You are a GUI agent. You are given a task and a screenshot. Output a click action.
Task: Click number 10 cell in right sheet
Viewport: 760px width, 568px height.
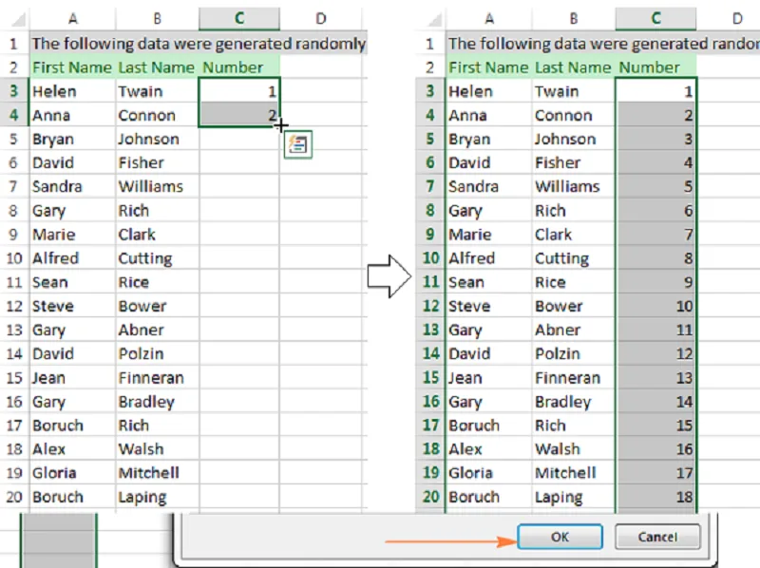(655, 306)
